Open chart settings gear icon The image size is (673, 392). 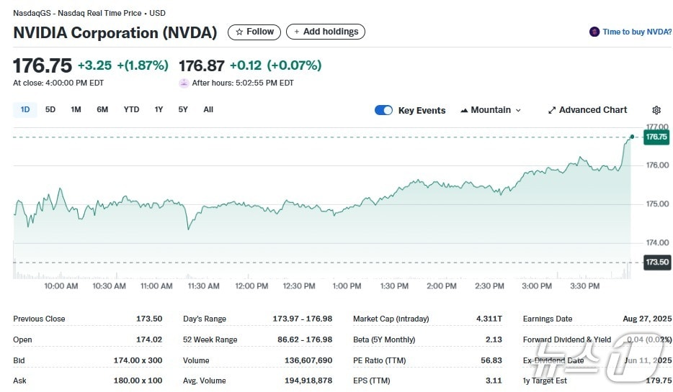coord(656,110)
